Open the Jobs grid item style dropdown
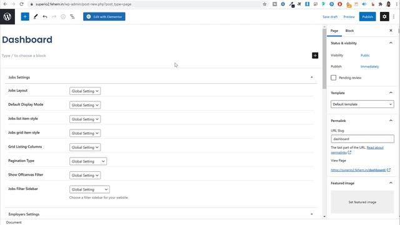 tap(85, 133)
